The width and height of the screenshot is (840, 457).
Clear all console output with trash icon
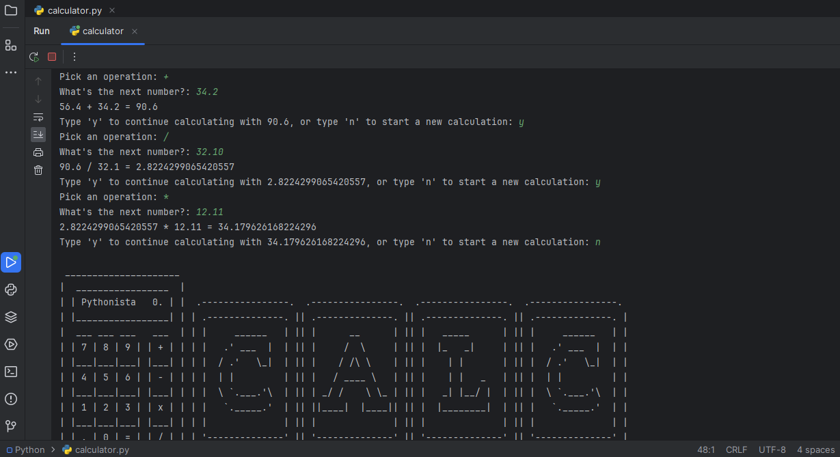point(38,170)
